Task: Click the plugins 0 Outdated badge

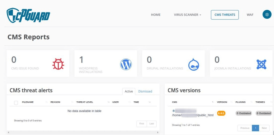Action: (243, 113)
